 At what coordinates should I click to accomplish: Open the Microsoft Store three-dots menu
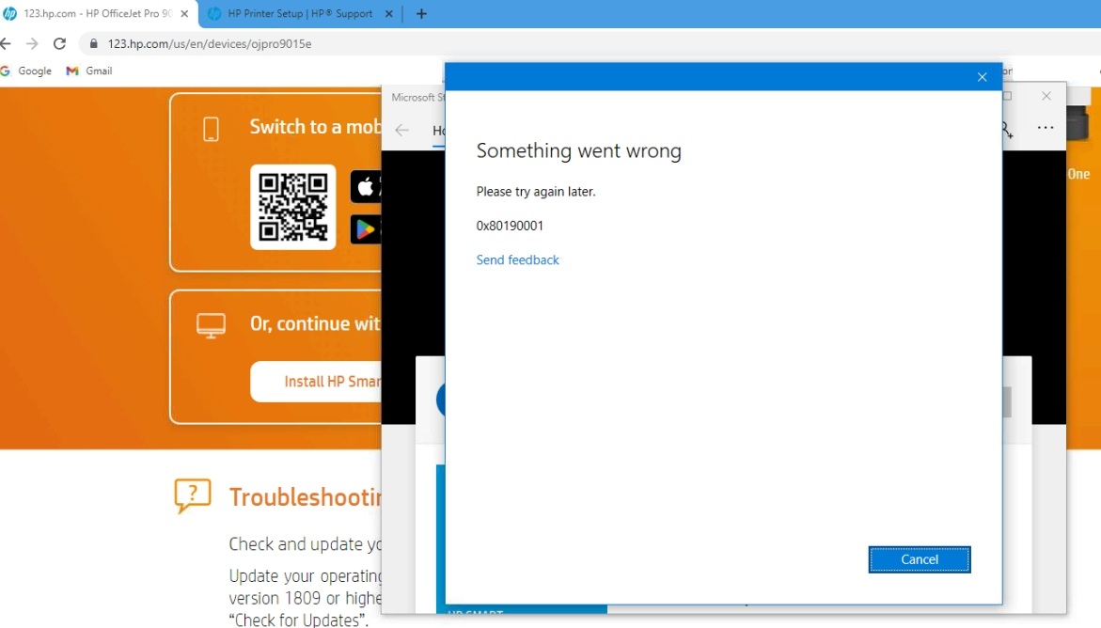tap(1045, 128)
